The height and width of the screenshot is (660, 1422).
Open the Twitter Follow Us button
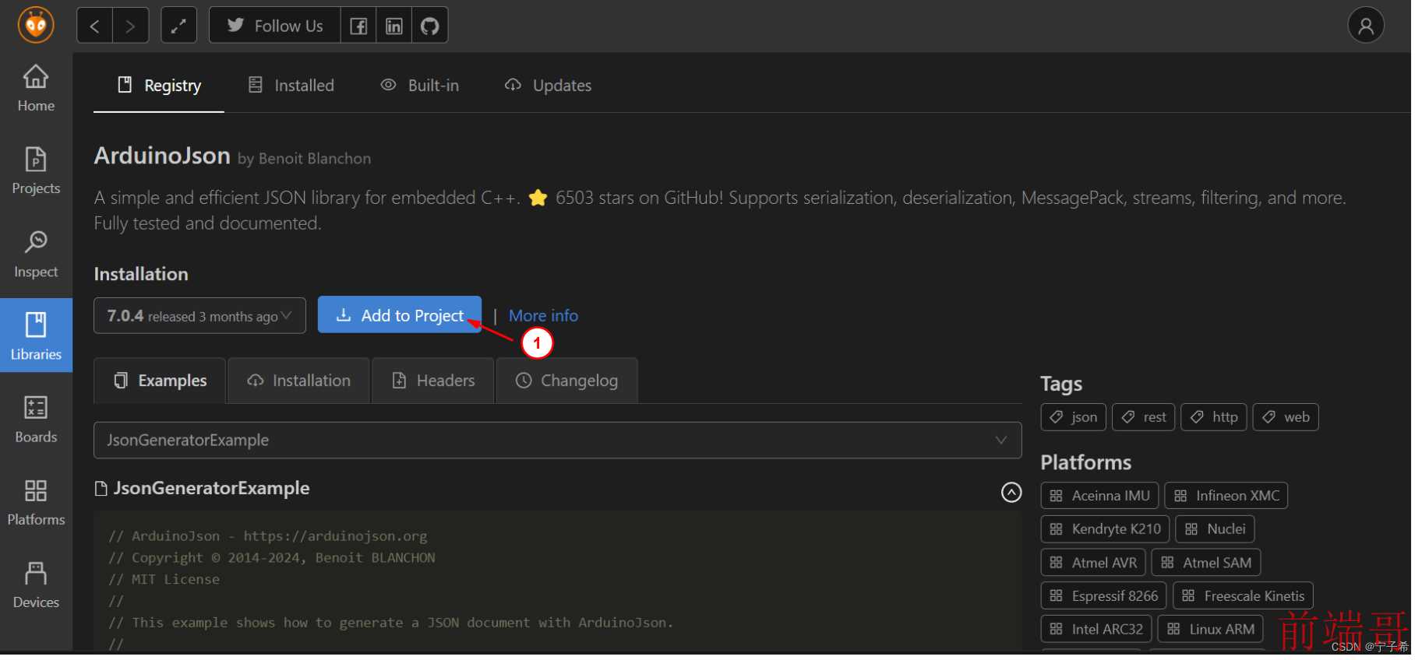[275, 26]
